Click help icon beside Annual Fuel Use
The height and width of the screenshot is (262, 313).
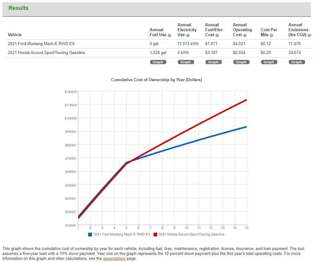click(x=169, y=35)
